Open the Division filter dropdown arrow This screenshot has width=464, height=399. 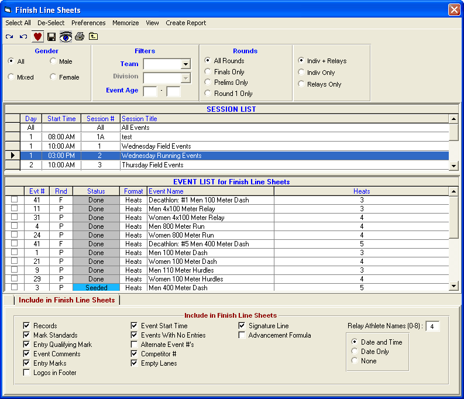point(185,78)
